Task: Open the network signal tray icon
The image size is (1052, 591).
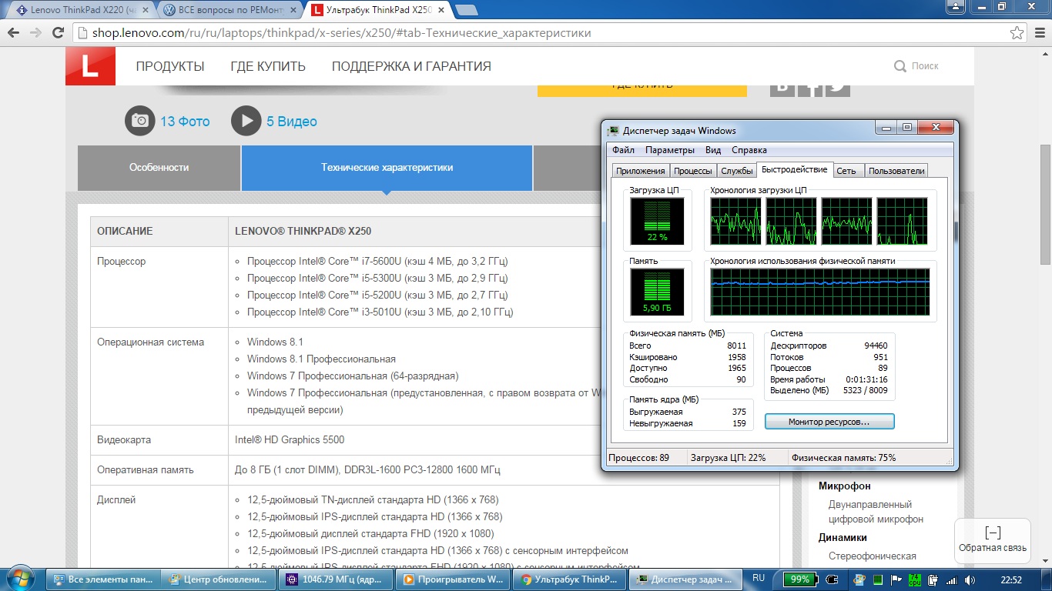Action: pyautogui.click(x=953, y=579)
